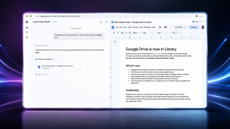Copy the assistant response
The width and height of the screenshot is (230, 129).
pos(36,75)
